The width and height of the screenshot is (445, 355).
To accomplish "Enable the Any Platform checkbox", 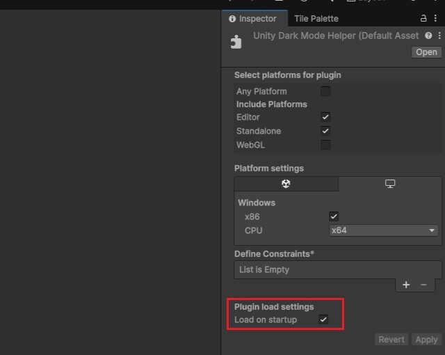I will pos(325,91).
